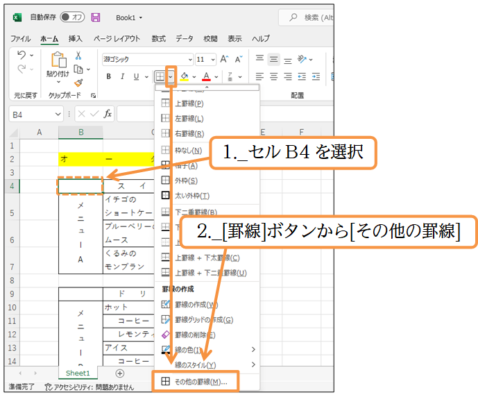
Task: Toggle Italic formatting
Action: (122, 76)
